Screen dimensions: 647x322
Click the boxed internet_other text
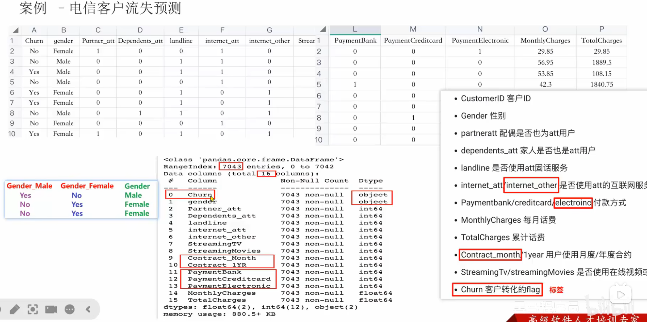point(531,185)
